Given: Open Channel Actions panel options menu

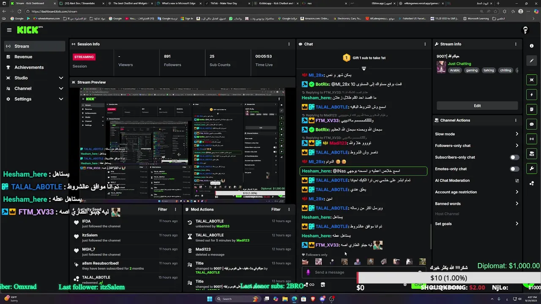Looking at the screenshot, I should (x=516, y=120).
